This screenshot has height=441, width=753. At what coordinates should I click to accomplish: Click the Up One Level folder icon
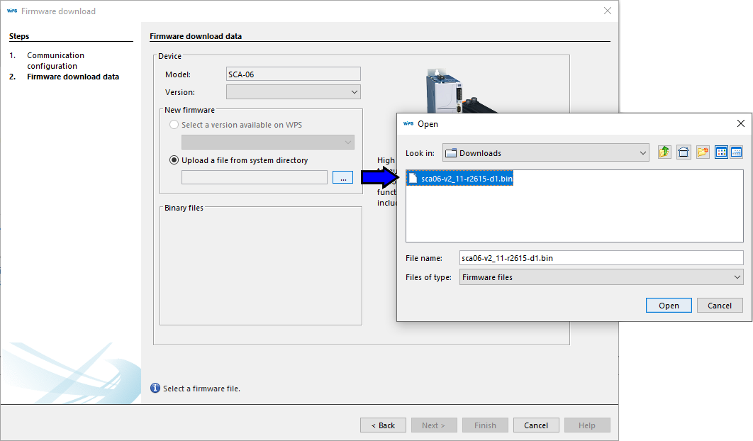click(x=664, y=152)
